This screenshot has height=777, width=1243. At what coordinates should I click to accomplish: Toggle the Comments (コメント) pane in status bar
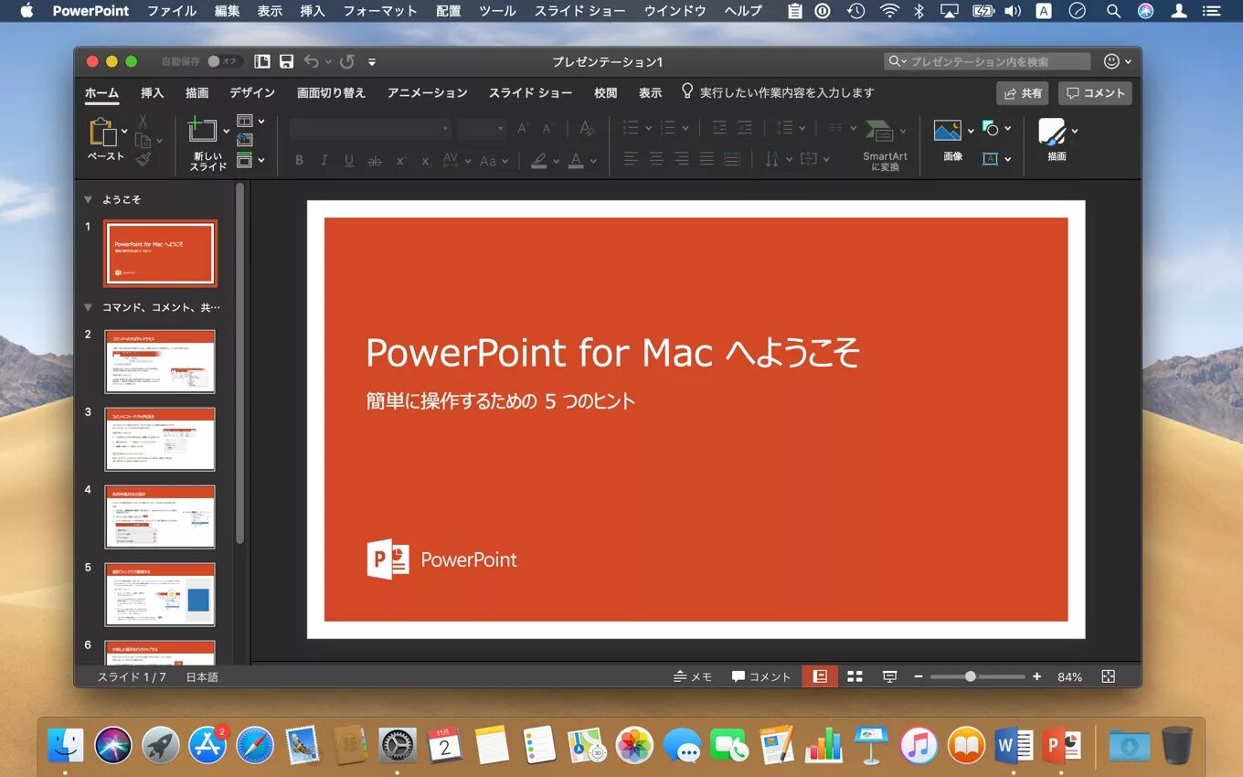(x=761, y=676)
